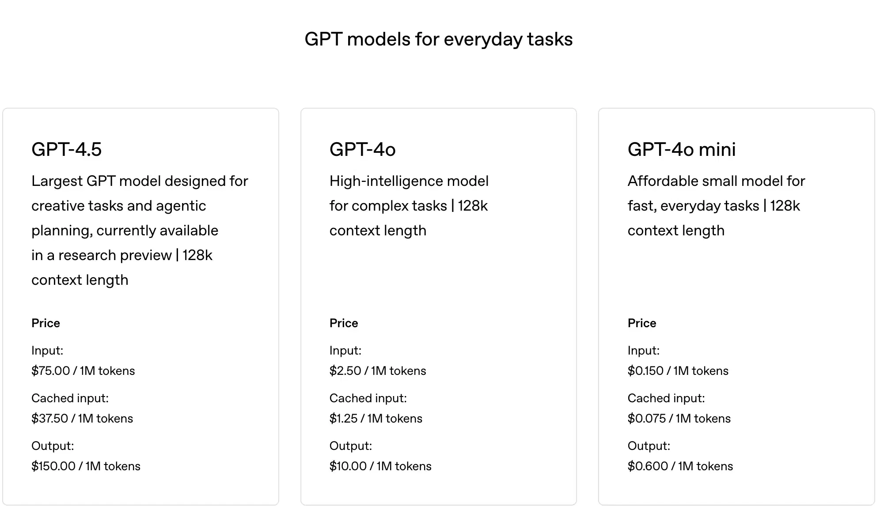Screen dimensions: 880x506
Task: Click the $10.00 output price for GPT-4o
Action: tap(380, 466)
